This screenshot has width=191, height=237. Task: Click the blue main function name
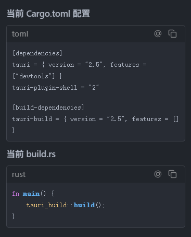(x=31, y=194)
